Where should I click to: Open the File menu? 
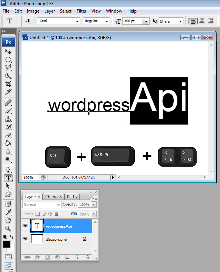[6, 11]
